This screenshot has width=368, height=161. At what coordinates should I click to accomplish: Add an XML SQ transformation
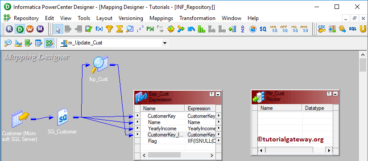pyautogui.click(x=273, y=29)
